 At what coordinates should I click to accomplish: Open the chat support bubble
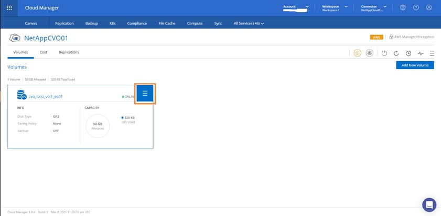429,204
